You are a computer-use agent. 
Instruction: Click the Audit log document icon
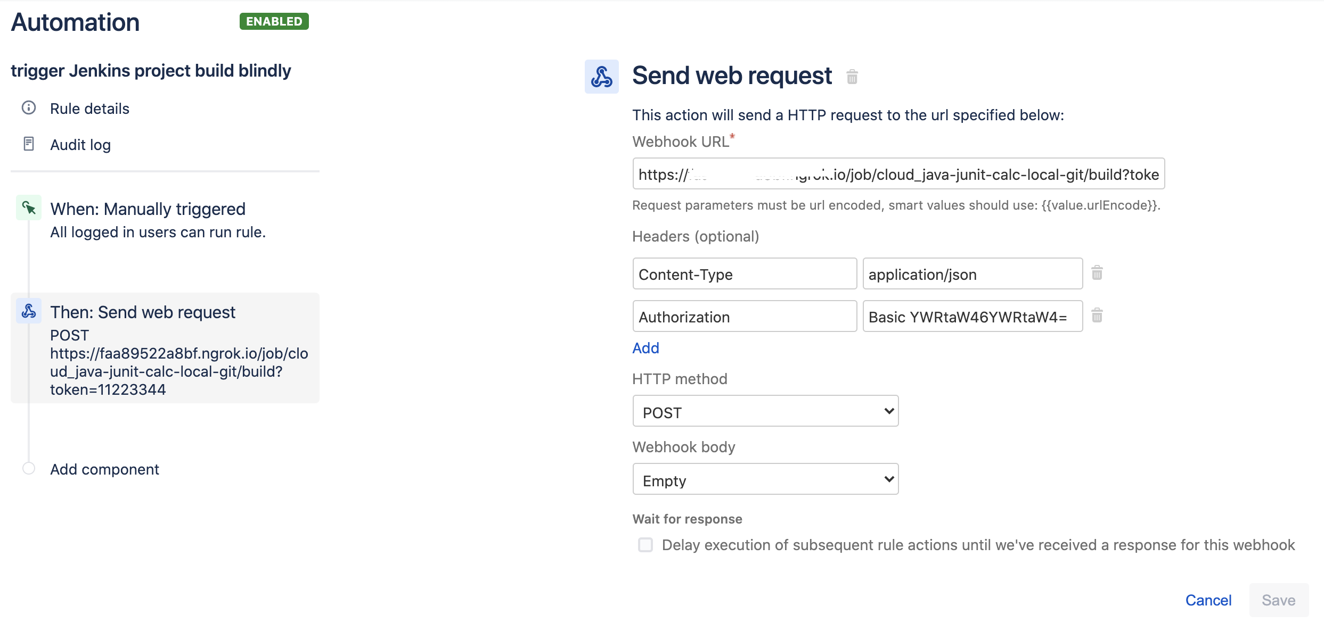[29, 144]
